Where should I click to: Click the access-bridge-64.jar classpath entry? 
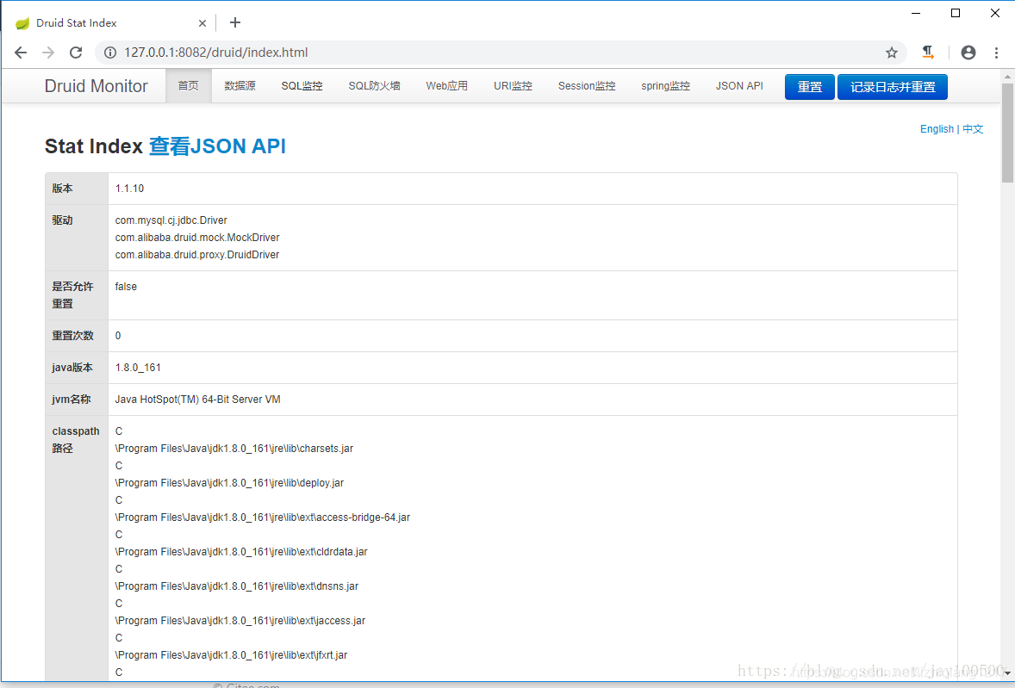click(263, 518)
